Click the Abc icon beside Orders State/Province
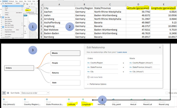The height and width of the screenshot is (108, 177). click(x=88, y=67)
